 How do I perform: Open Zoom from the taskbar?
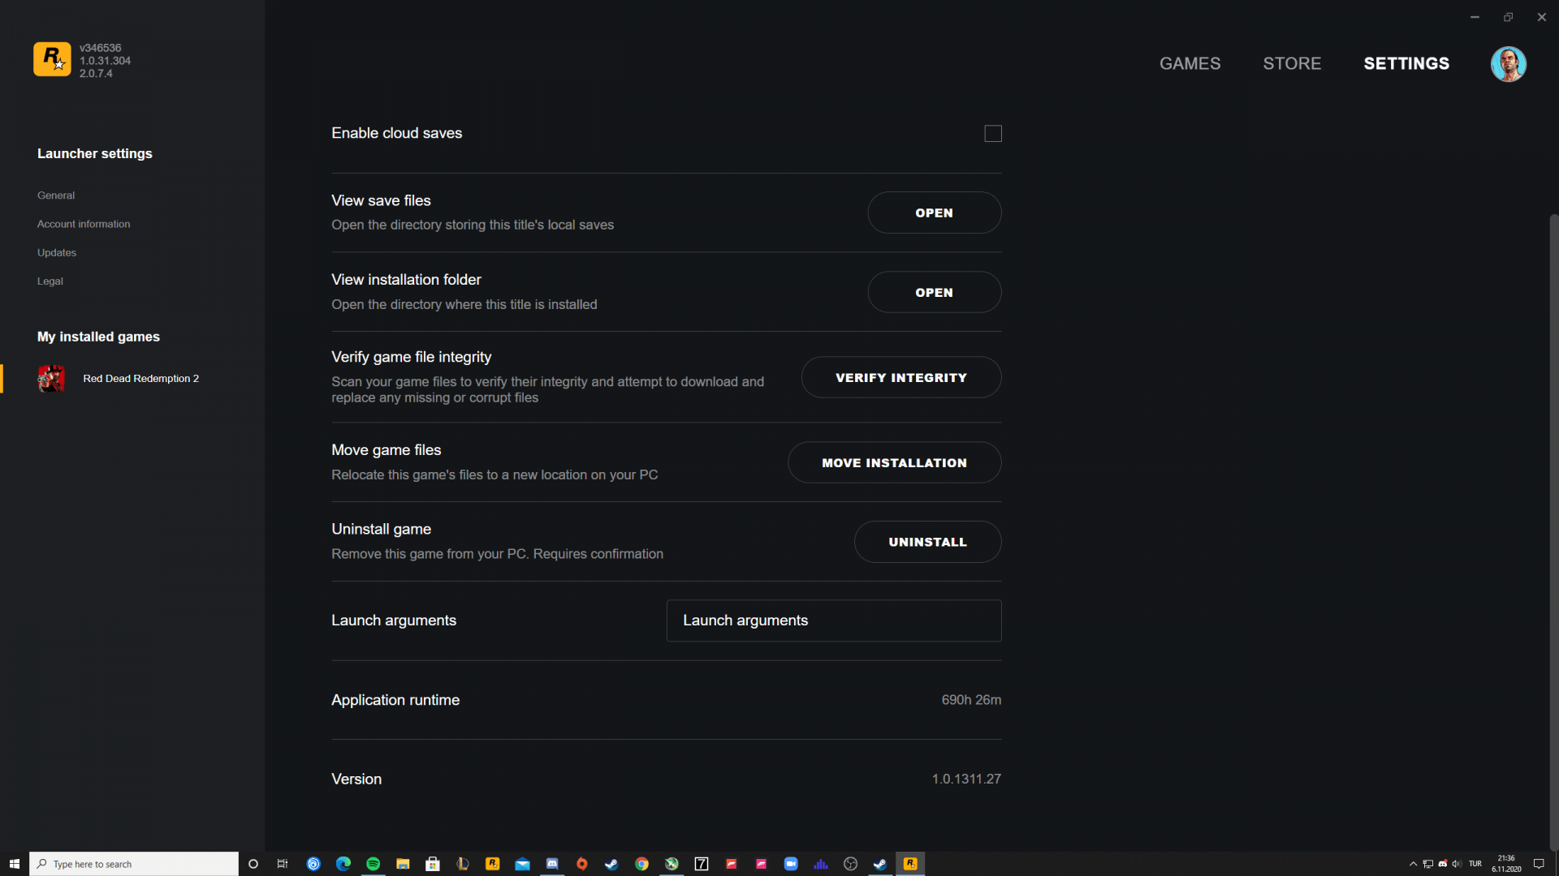point(791,864)
